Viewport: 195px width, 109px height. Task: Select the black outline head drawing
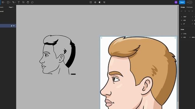tap(58, 55)
